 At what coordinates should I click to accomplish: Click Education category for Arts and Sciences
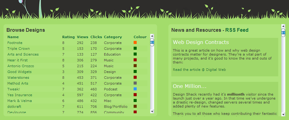click(112, 54)
